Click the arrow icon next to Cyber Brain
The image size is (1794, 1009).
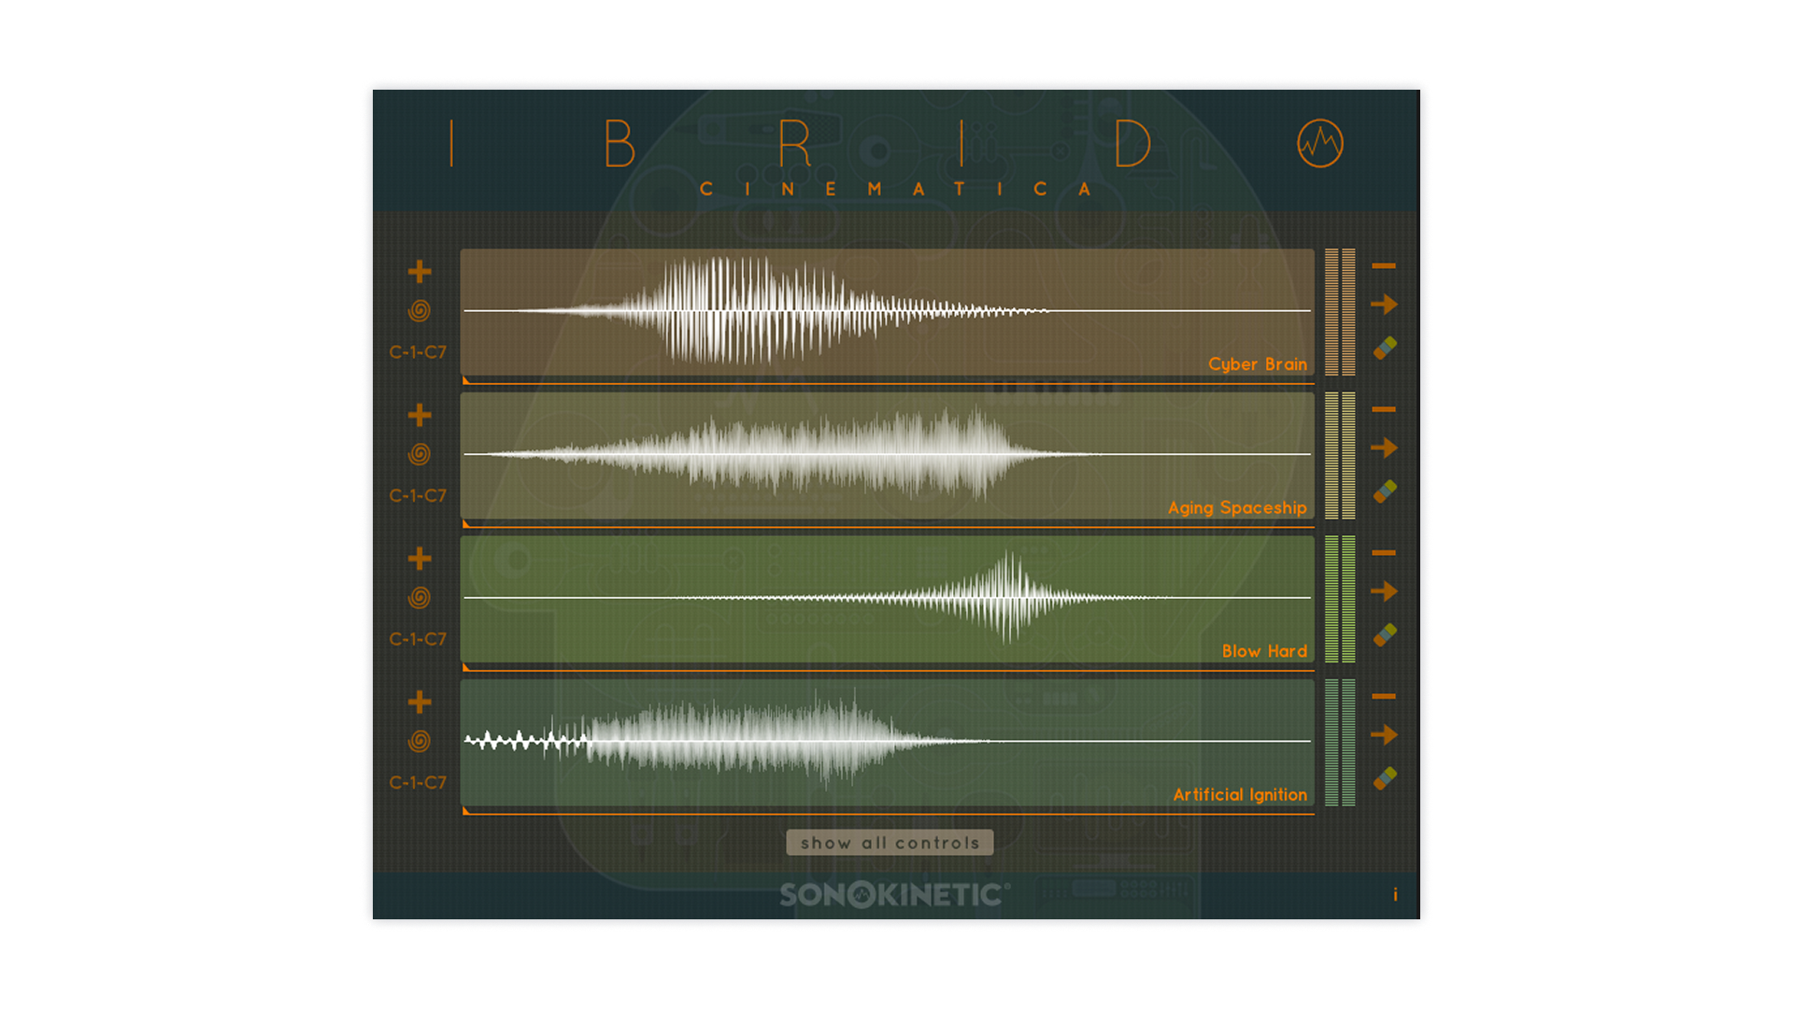tap(1384, 305)
